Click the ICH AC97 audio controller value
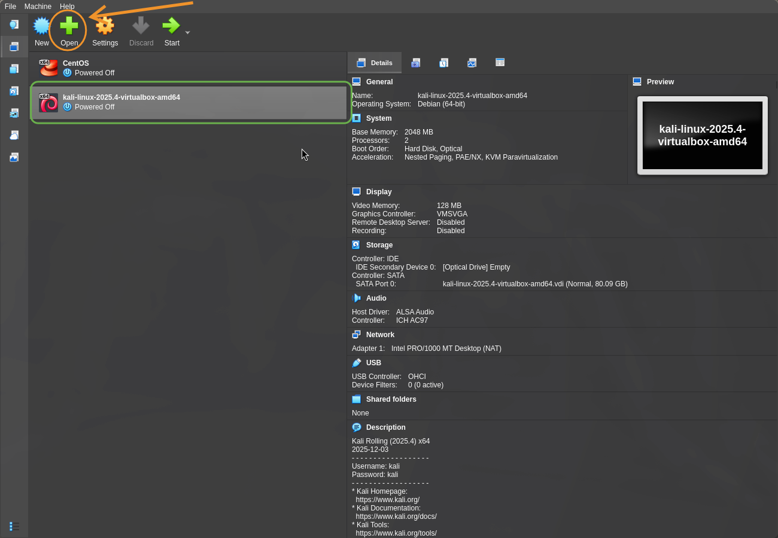The width and height of the screenshot is (778, 538). click(x=412, y=320)
